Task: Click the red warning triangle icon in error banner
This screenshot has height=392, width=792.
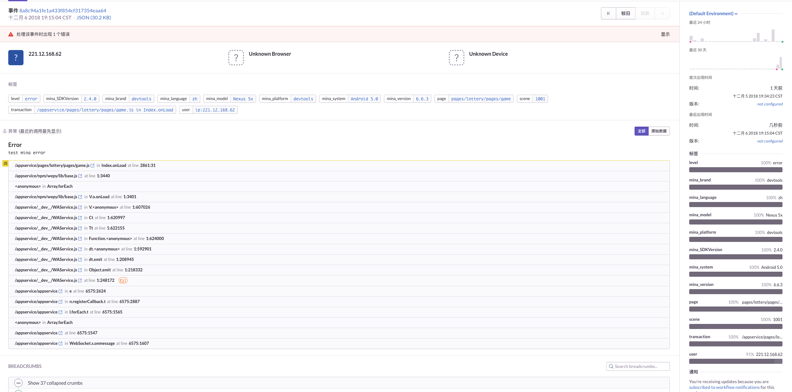Action: pos(11,34)
